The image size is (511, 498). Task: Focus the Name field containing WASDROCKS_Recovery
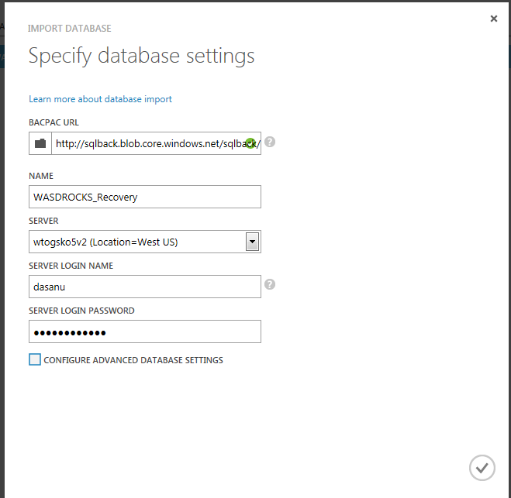144,197
